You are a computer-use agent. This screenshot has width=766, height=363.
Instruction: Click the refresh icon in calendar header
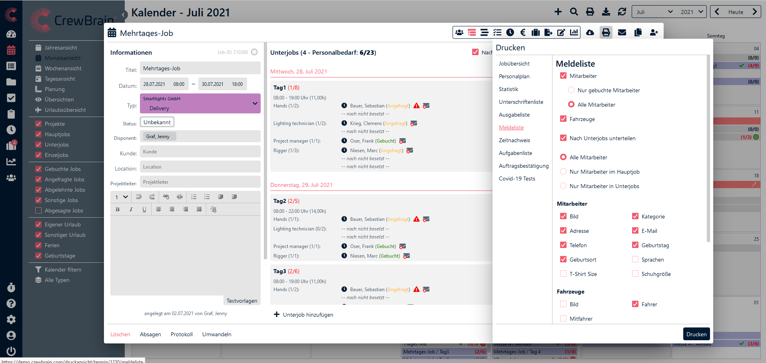[622, 12]
